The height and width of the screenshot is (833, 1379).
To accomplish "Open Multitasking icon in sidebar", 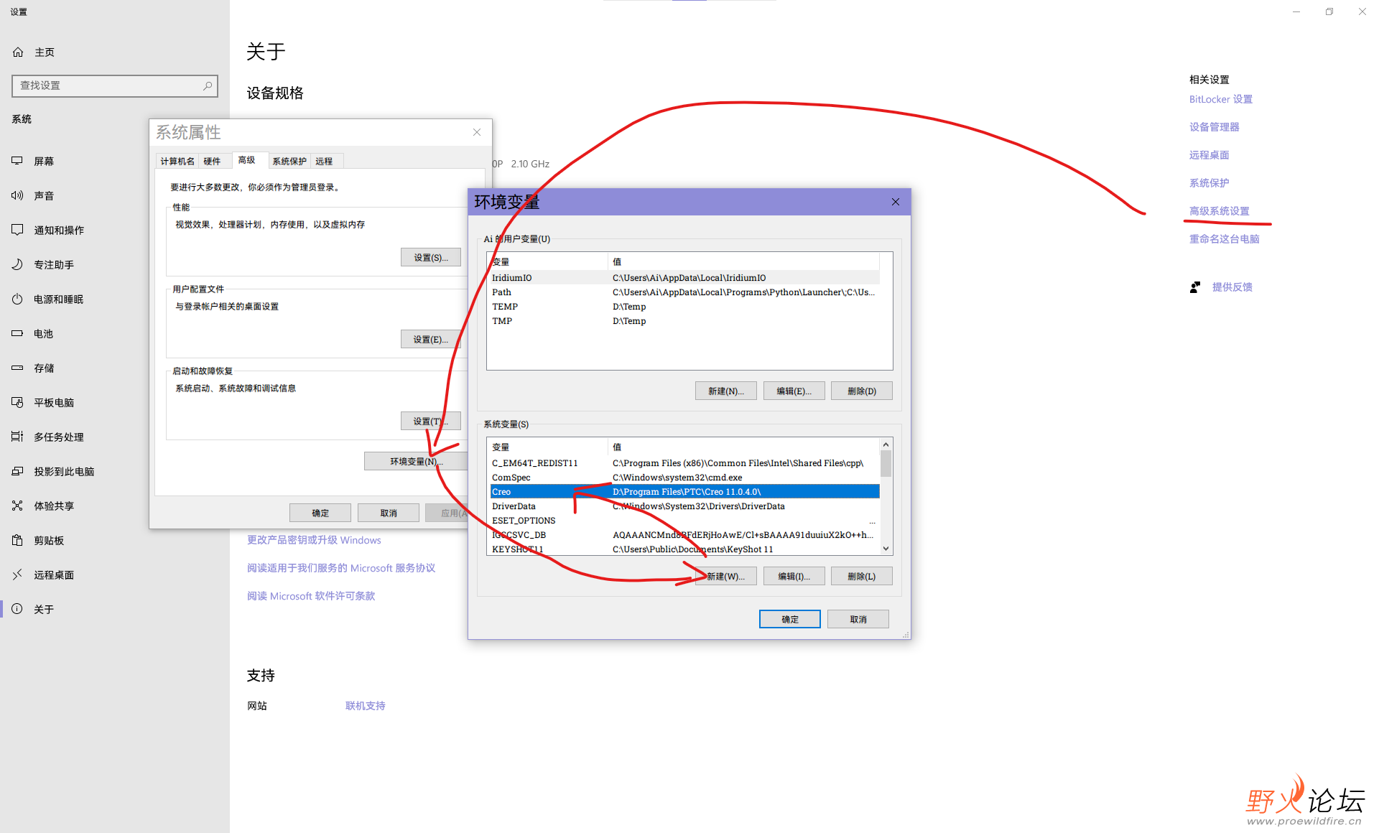I will tap(17, 437).
